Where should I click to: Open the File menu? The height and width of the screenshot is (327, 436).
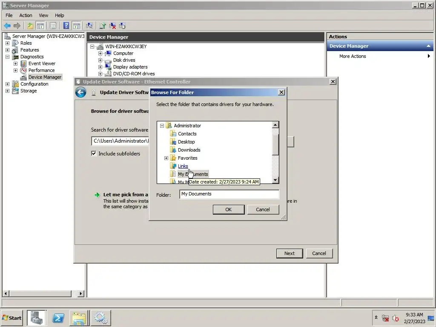[9, 15]
